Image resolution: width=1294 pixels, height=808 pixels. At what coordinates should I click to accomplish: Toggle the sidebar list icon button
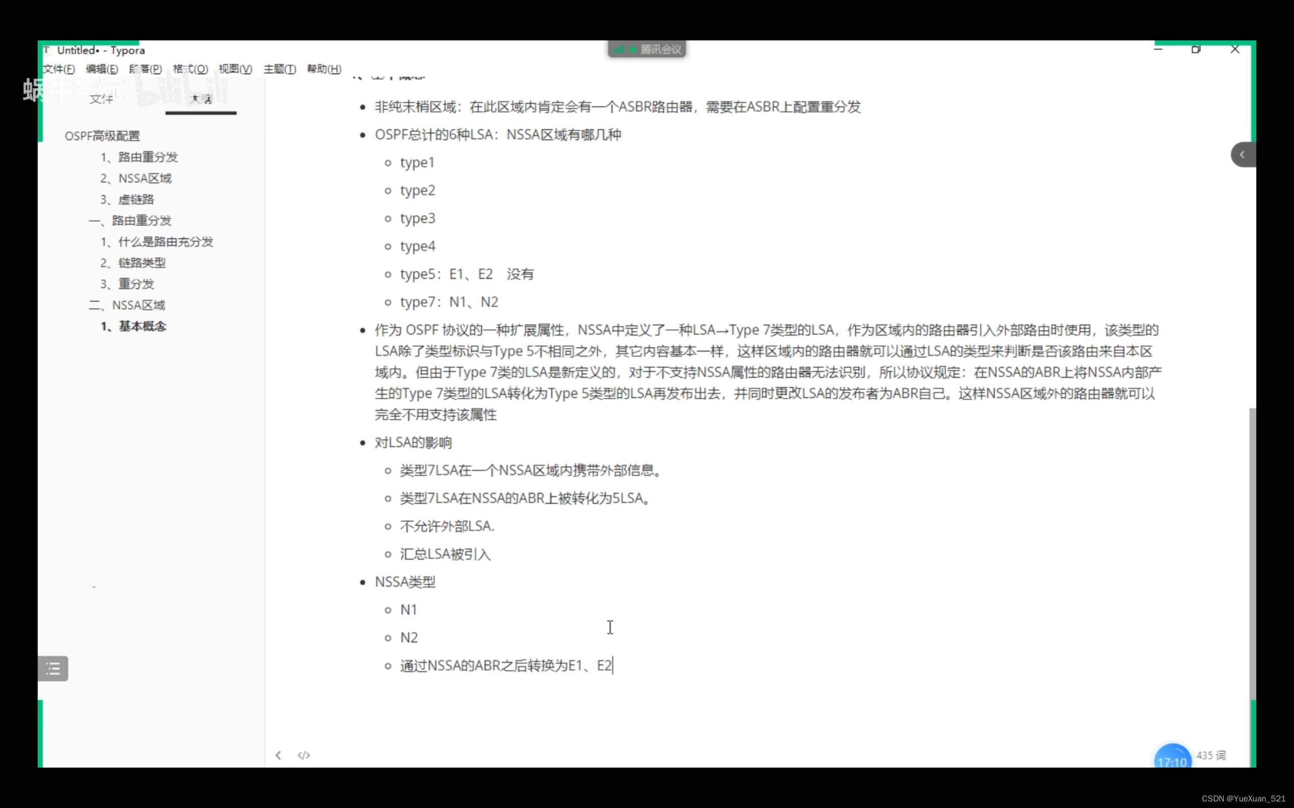pos(53,668)
